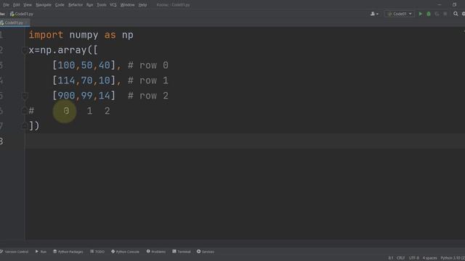This screenshot has width=465, height=261.
Task: Toggle the fold marker beside the column index comment
Action: pos(25,111)
